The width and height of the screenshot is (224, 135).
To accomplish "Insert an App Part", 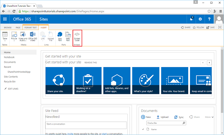I will point(60,37).
